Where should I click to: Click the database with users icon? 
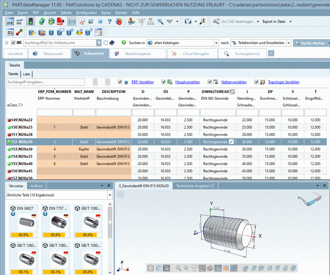pos(42,32)
